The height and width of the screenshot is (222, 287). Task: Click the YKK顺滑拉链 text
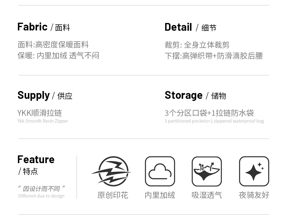pos(40,113)
